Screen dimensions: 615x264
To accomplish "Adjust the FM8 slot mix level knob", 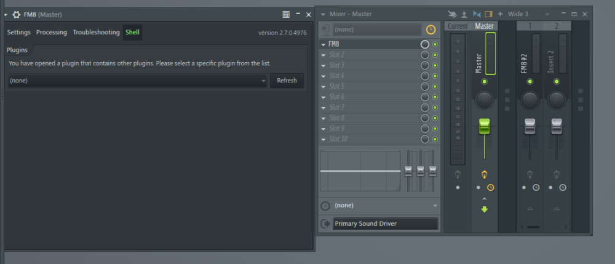I will (x=425, y=44).
